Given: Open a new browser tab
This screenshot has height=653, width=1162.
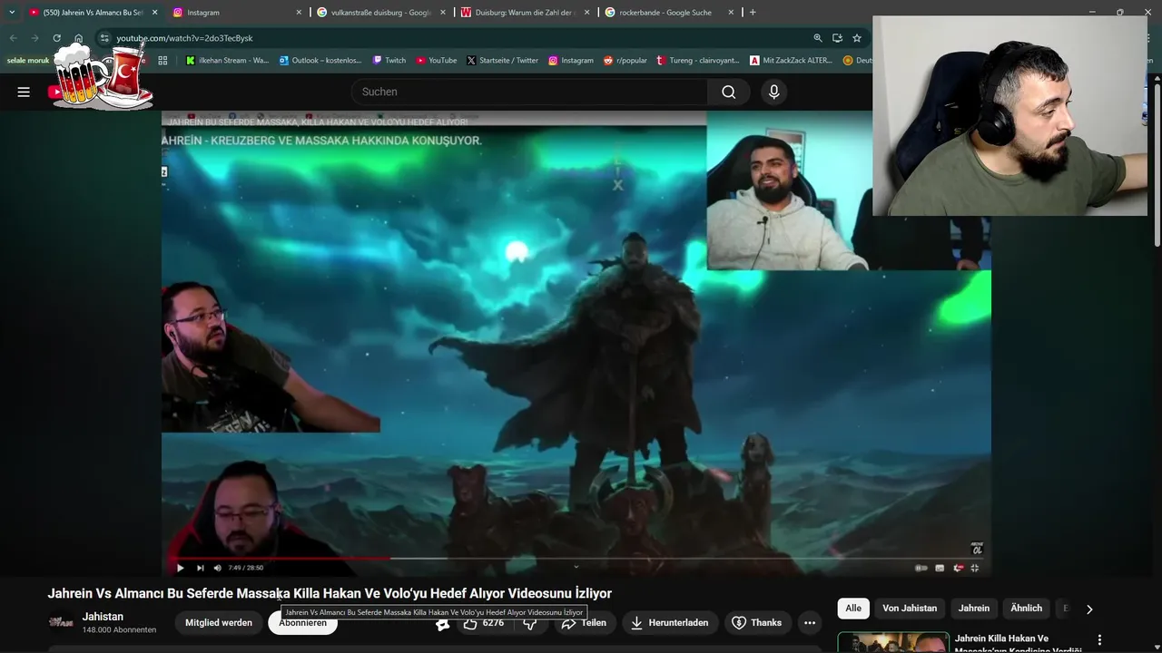Looking at the screenshot, I should pos(753,13).
